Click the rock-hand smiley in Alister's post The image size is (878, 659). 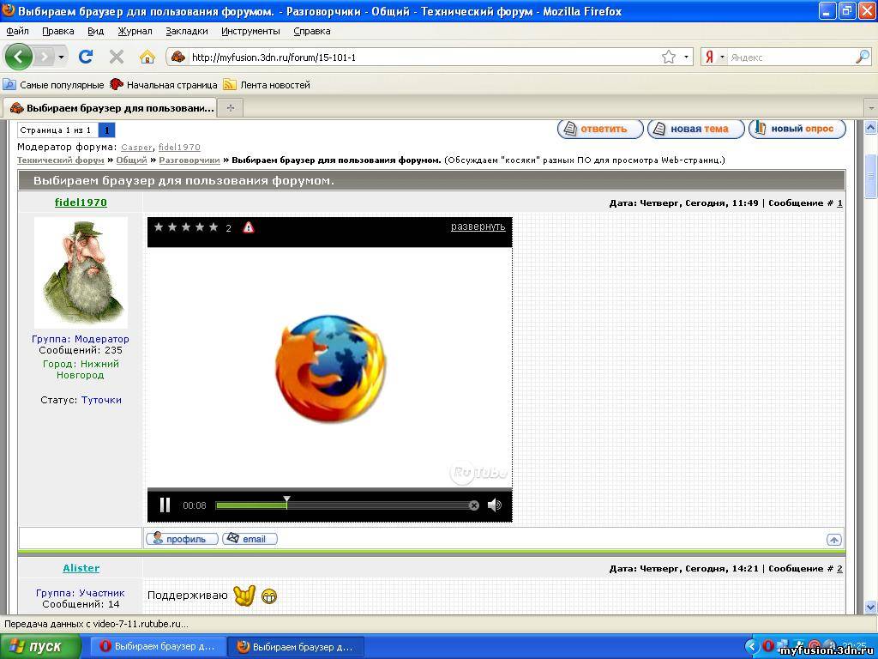click(244, 596)
